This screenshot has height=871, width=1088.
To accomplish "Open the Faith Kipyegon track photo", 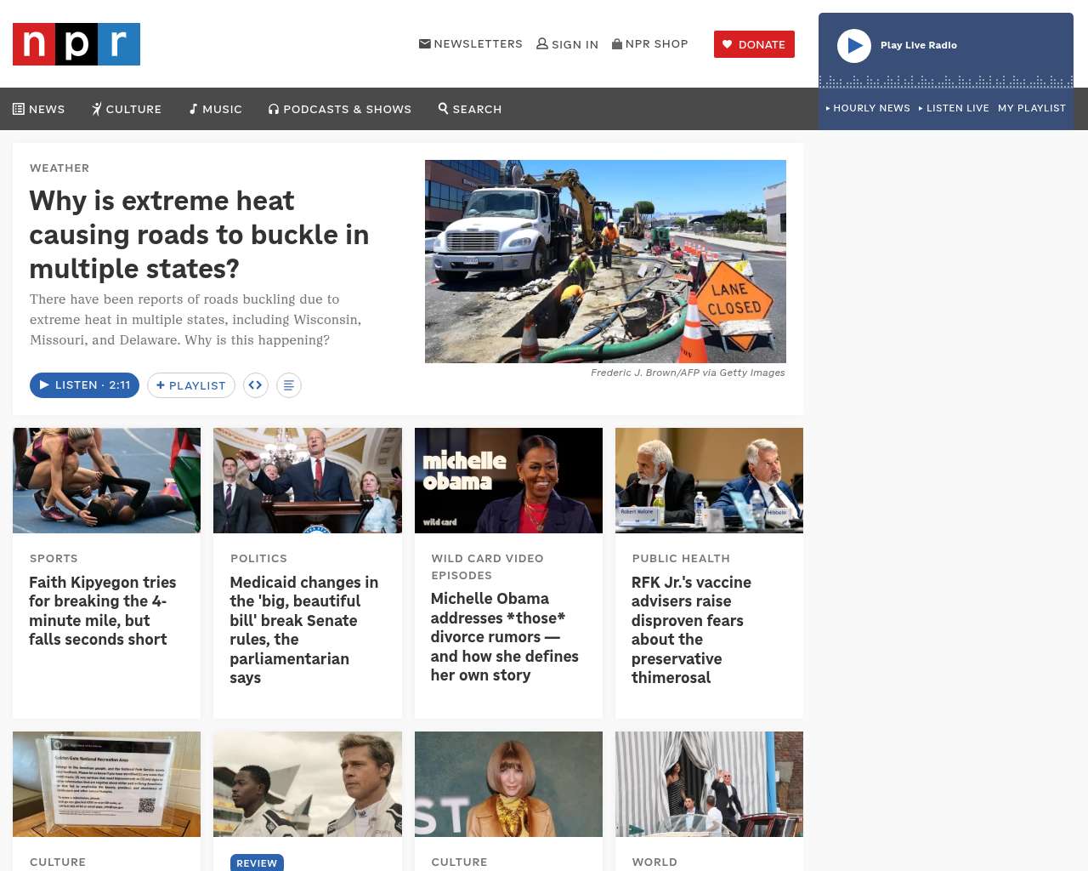I will pos(107,481).
